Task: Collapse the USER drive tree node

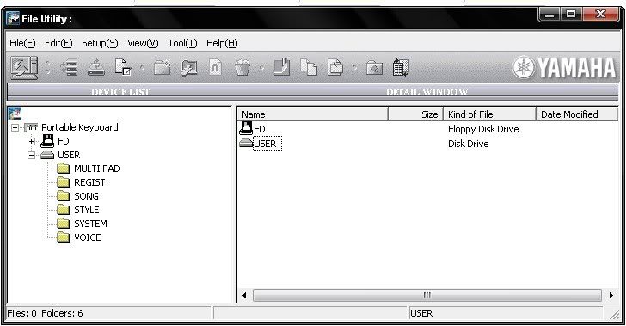Action: point(31,155)
